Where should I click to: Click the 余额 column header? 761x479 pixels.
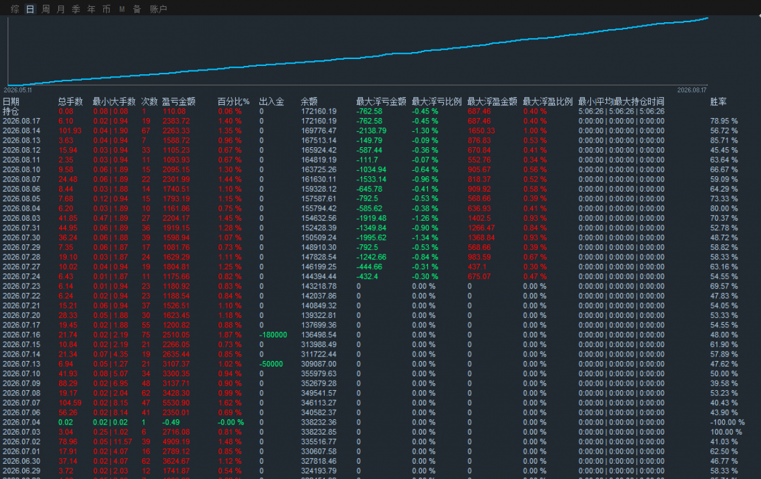(x=309, y=102)
